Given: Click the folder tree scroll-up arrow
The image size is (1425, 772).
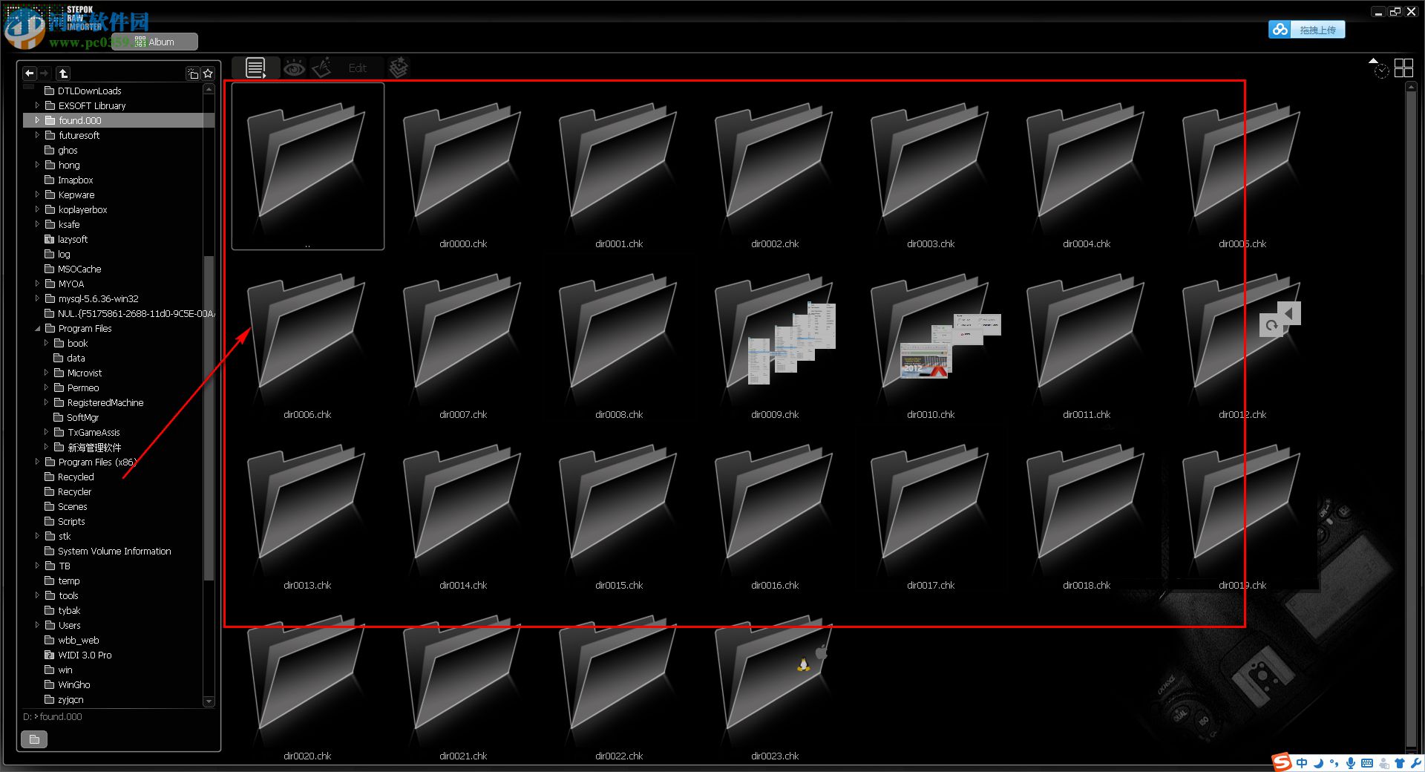Looking at the screenshot, I should coord(209,89).
